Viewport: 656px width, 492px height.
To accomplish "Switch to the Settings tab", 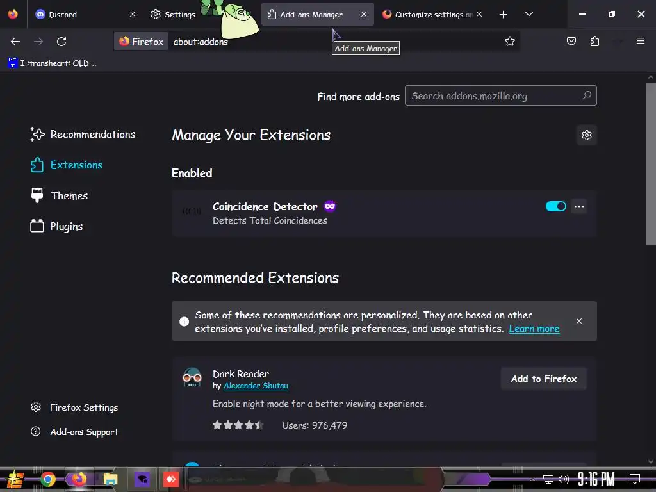I will (x=173, y=14).
